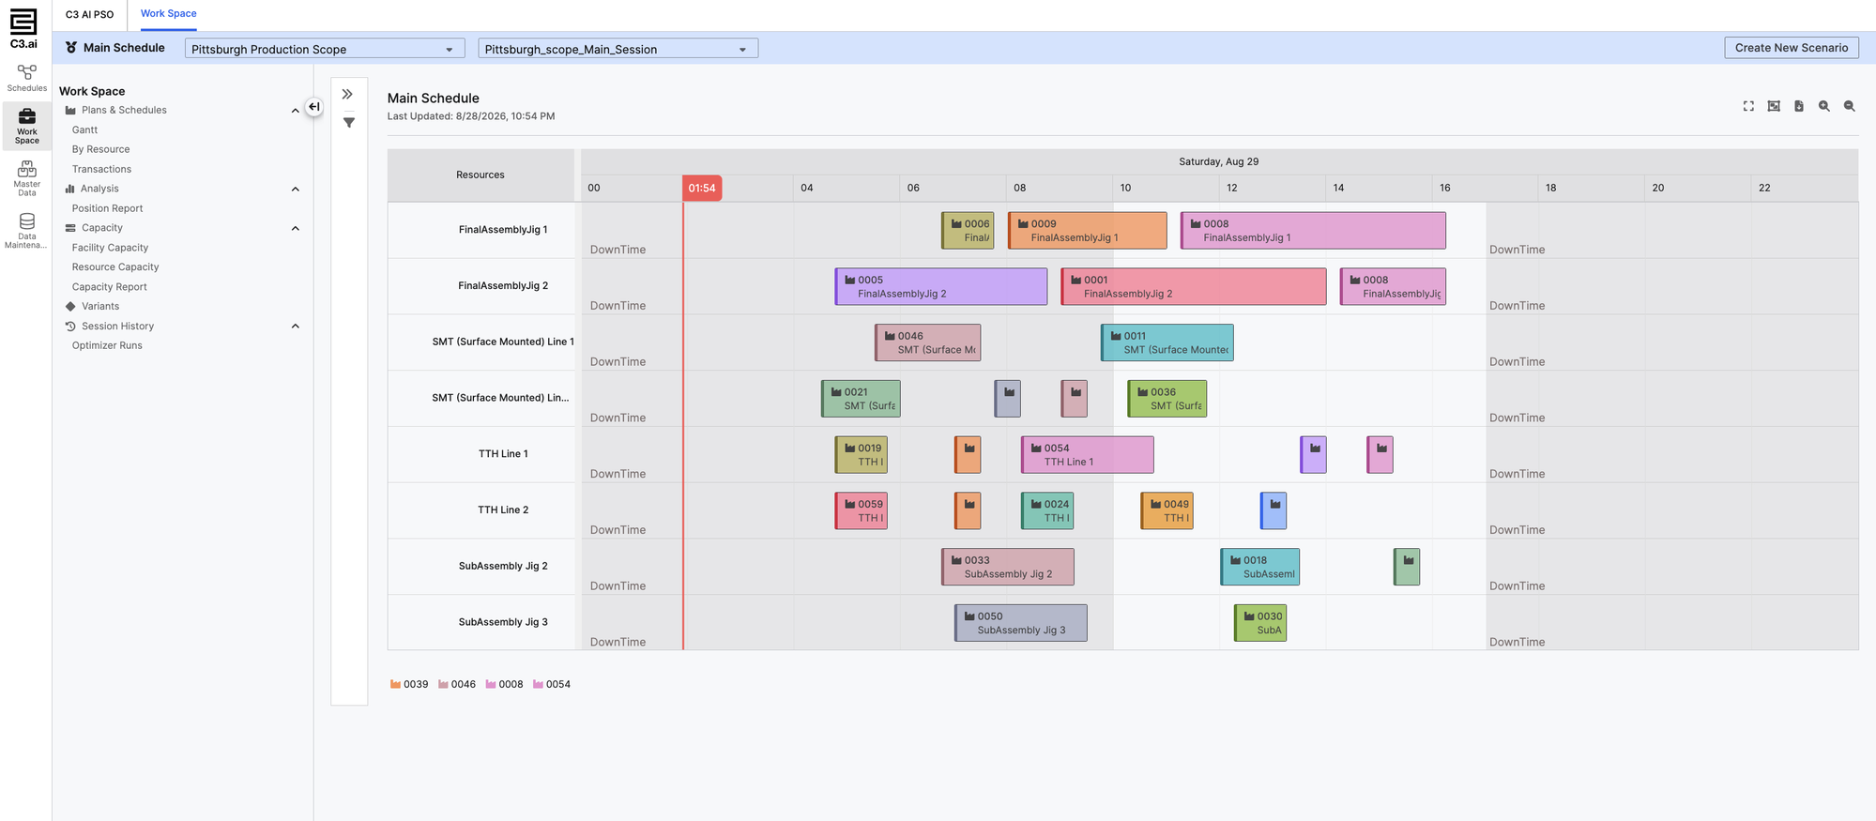Open the Transactions view

102,170
